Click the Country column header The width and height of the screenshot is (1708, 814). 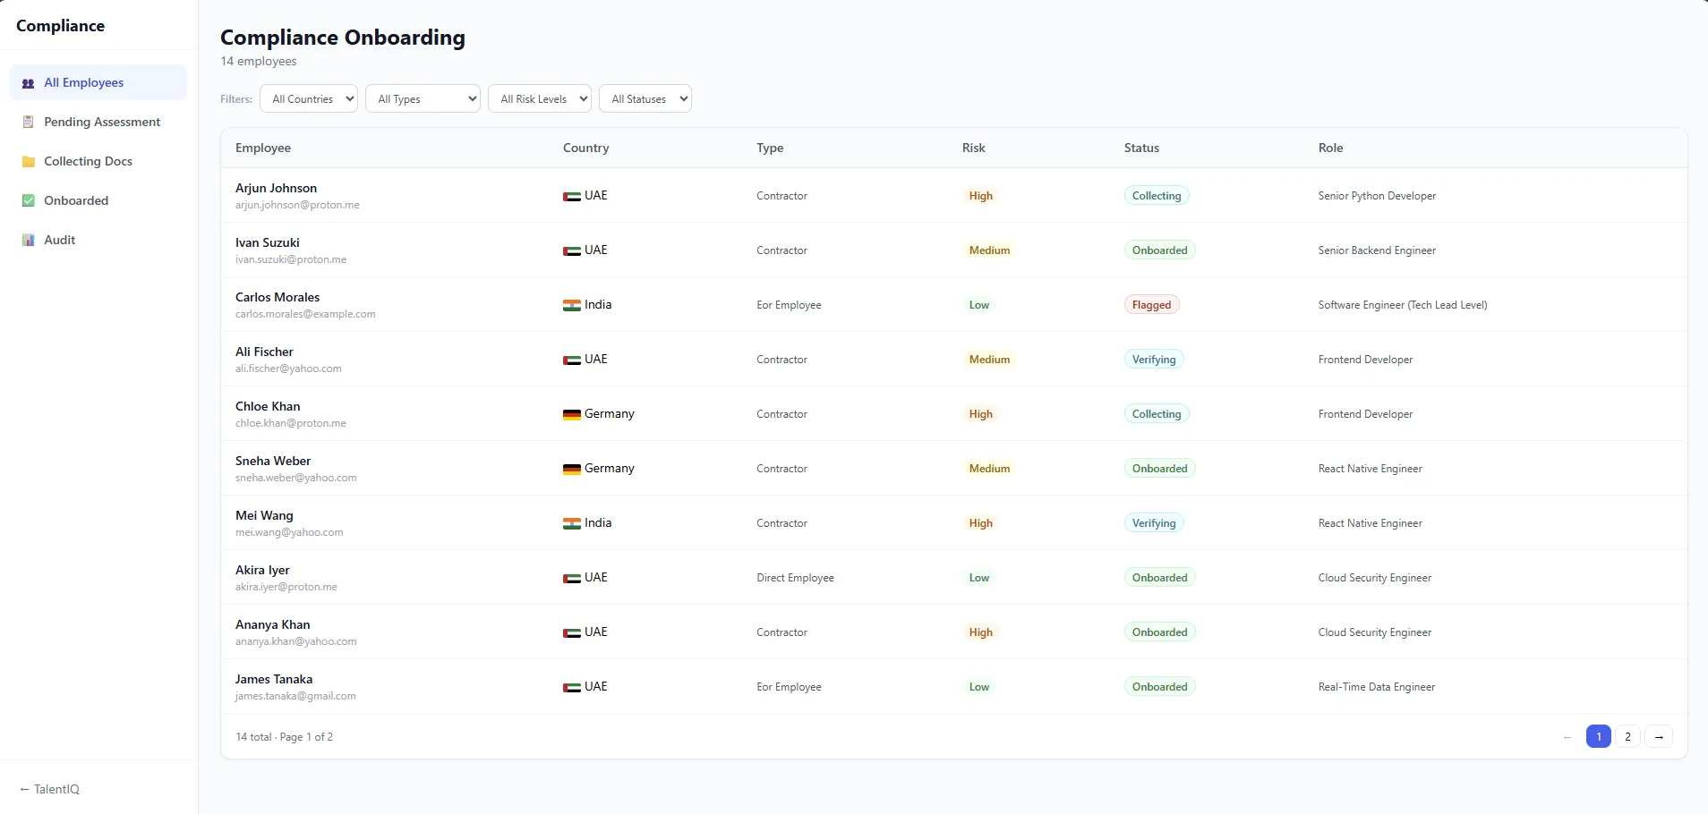pos(586,148)
